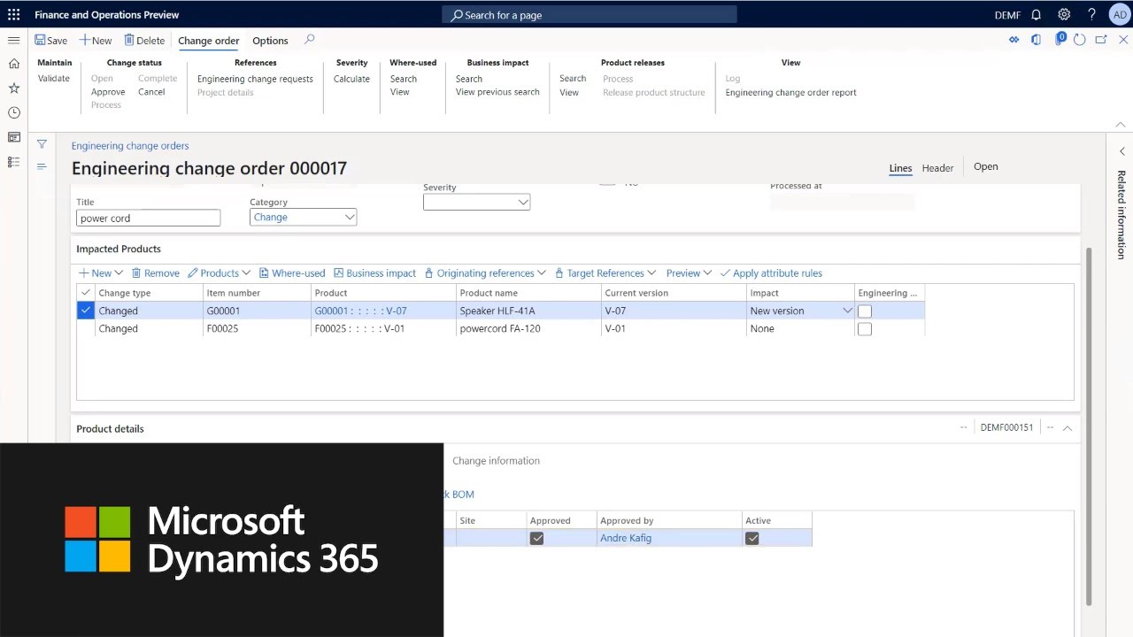This screenshot has width=1133, height=637.
Task: Go to Home in left sidebar
Action: tap(13, 64)
